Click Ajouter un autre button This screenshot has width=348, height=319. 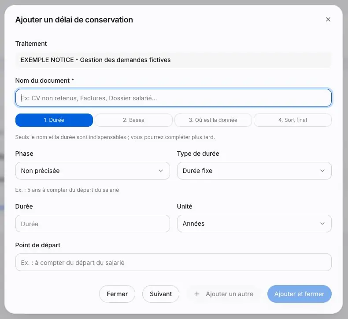(x=223, y=294)
